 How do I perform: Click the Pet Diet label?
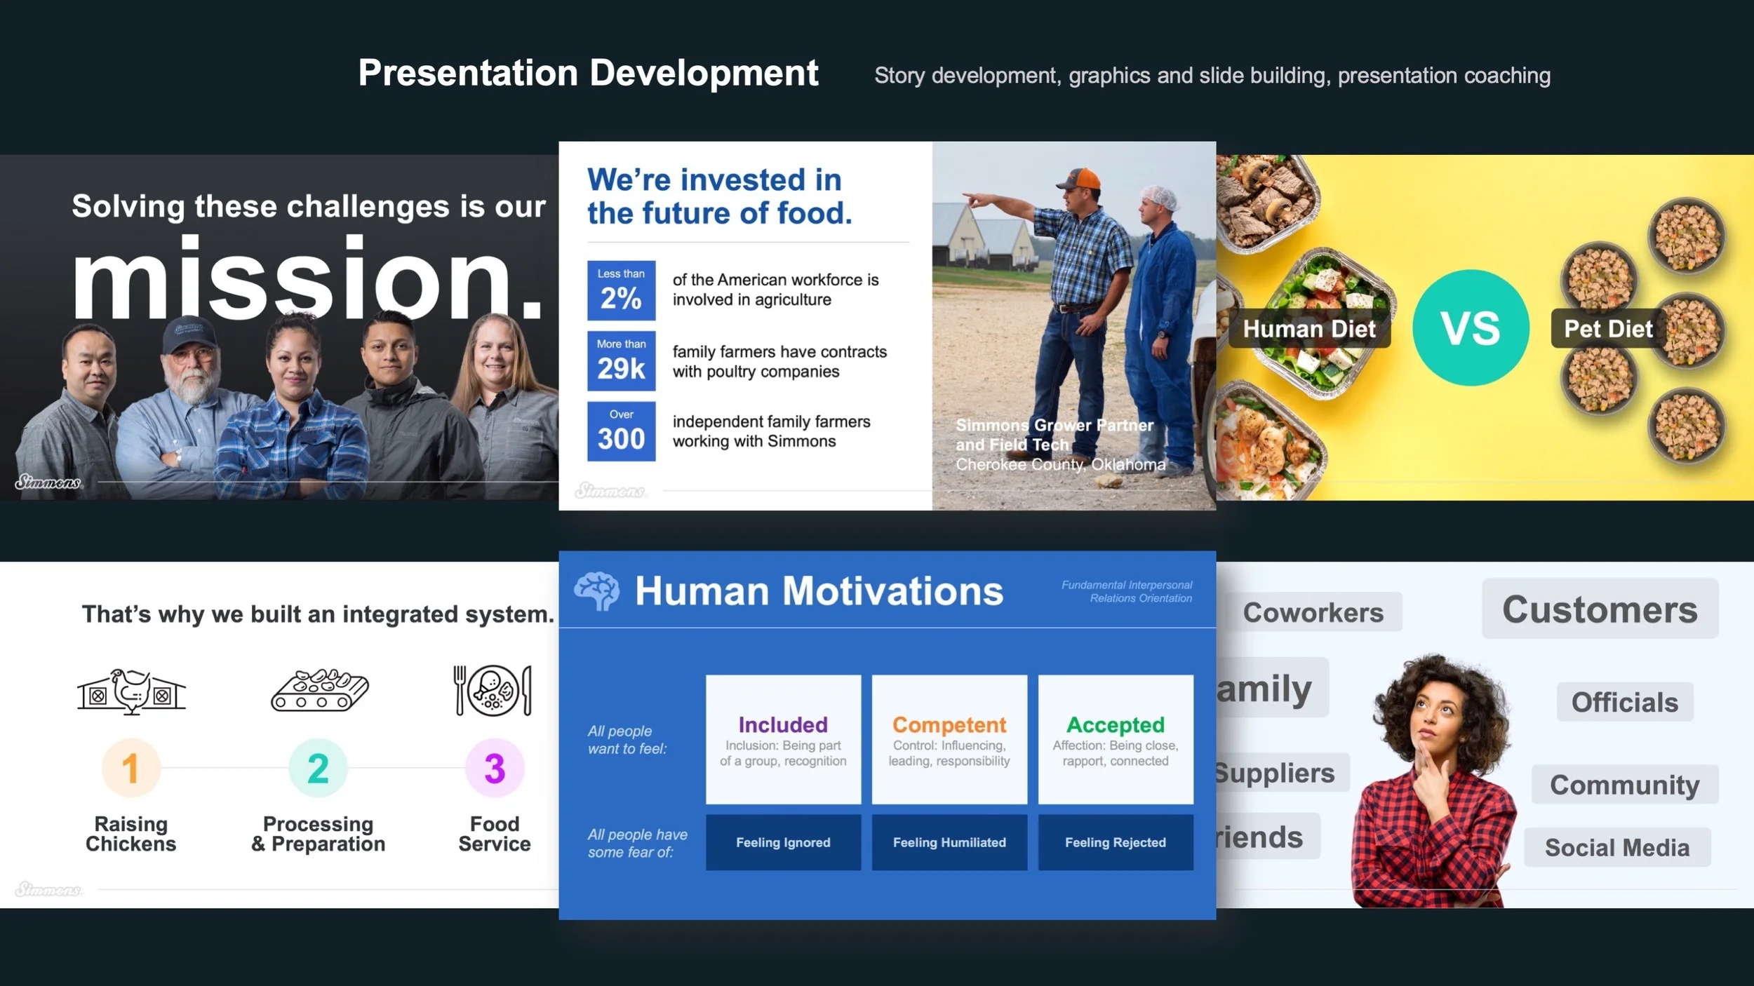point(1608,328)
